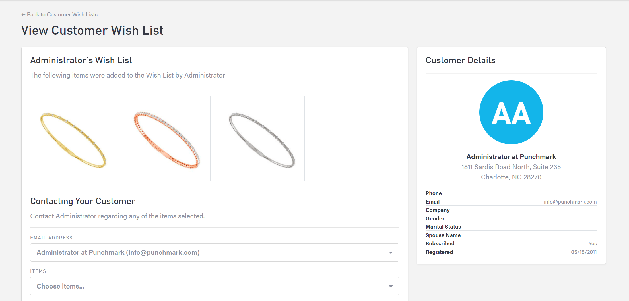The height and width of the screenshot is (301, 629).
Task: Click the Subscribed Yes value
Action: click(x=593, y=244)
